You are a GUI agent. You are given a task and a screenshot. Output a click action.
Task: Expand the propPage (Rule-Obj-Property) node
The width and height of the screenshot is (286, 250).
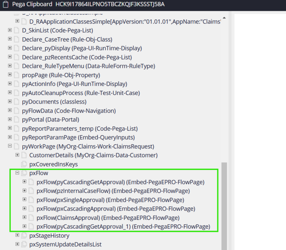click(x=10, y=75)
